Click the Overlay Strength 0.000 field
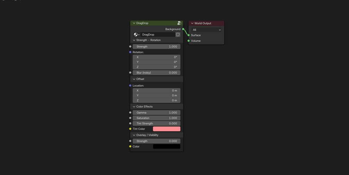 (157, 141)
